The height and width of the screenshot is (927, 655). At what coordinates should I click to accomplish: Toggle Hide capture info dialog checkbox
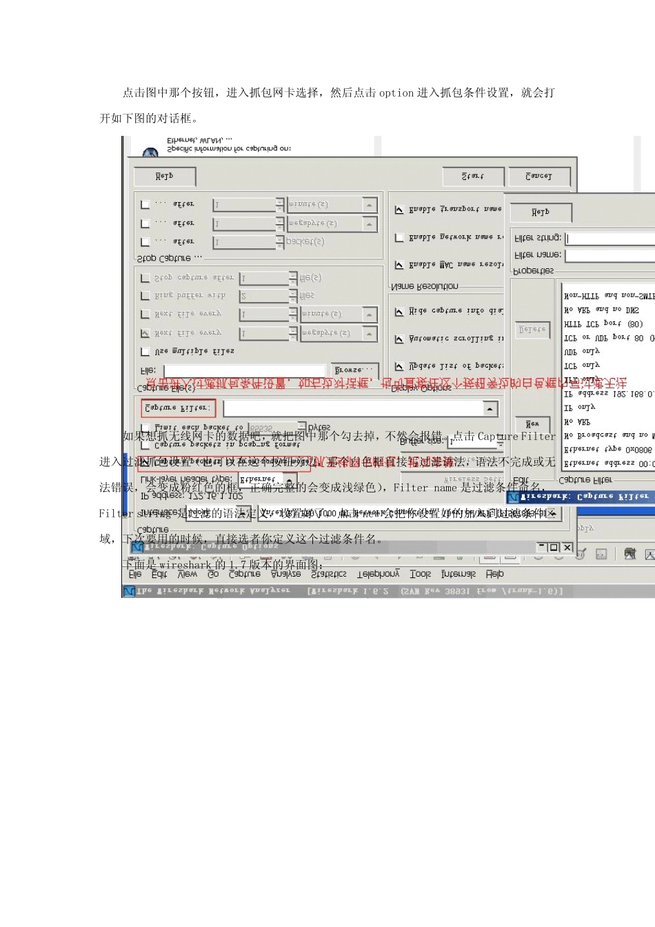399,312
